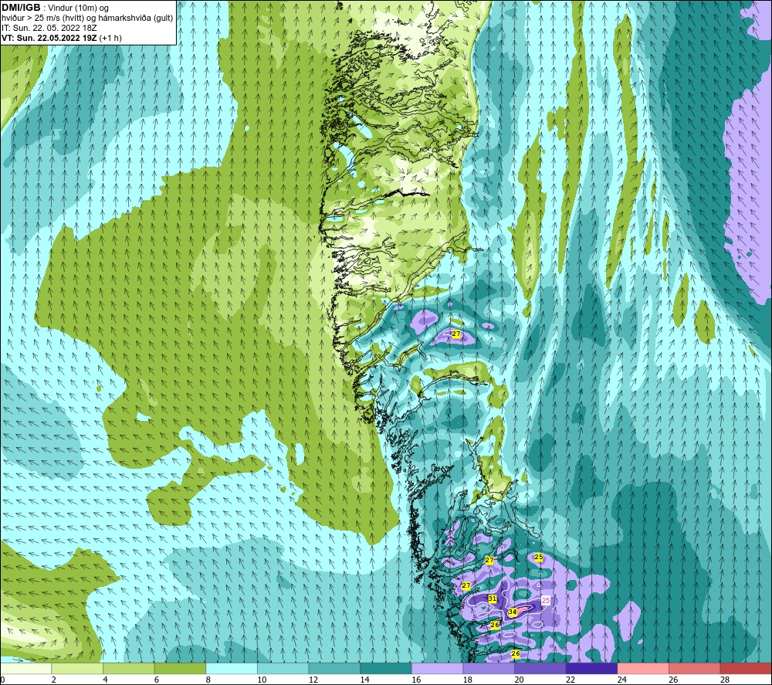The image size is (772, 685).
Task: Click the 2 tick label on colour scale
Action: [54, 680]
